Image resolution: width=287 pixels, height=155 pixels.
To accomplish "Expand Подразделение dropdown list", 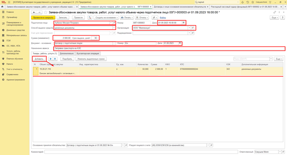I will (189, 33).
